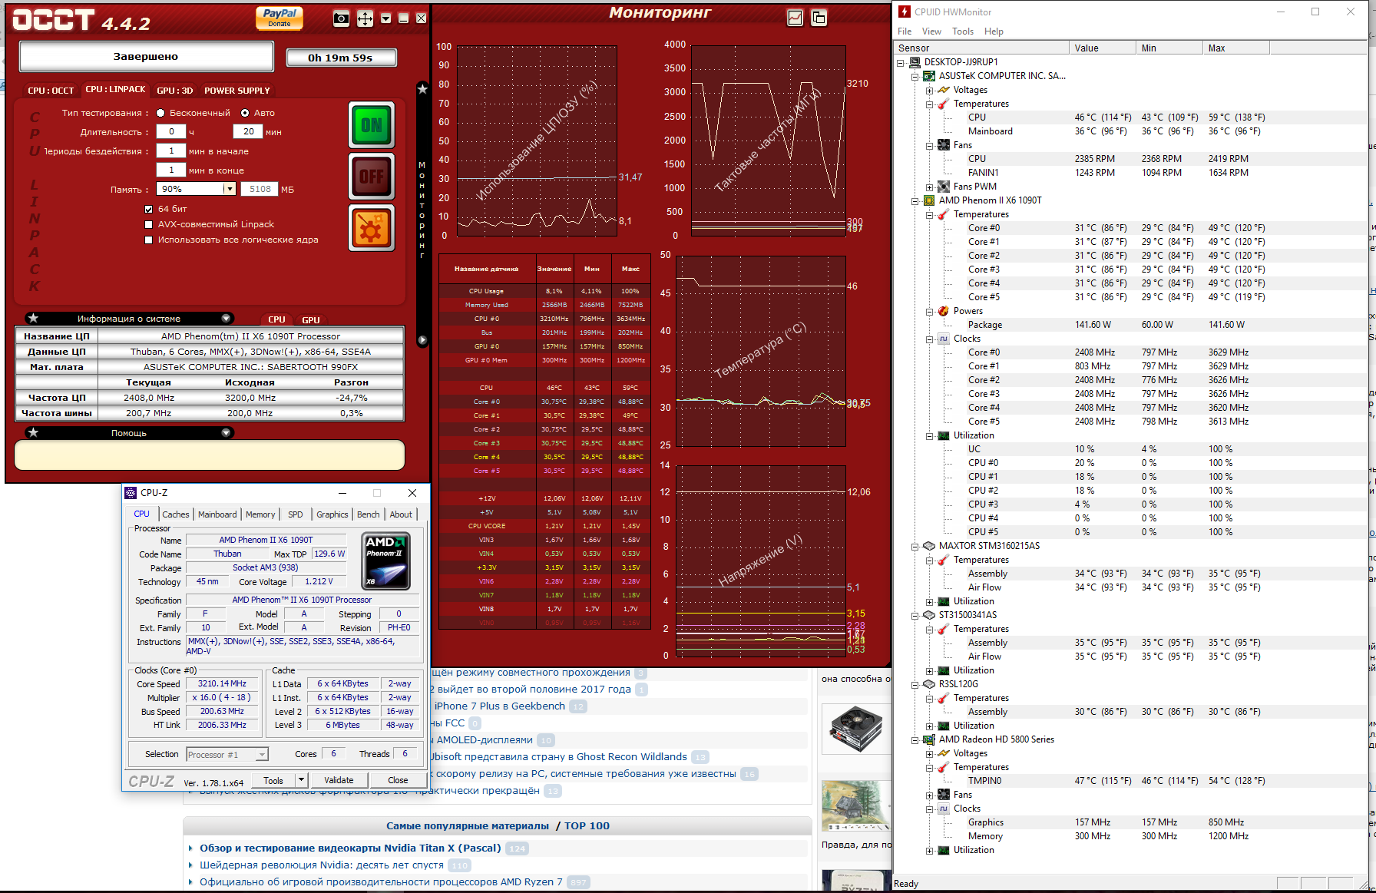Click the star icon above the vertical monitoring bar
This screenshot has width=1376, height=893.
pyautogui.click(x=422, y=89)
